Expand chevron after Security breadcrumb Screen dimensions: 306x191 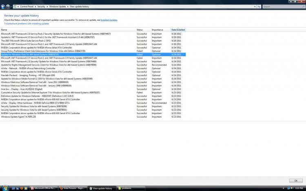pos(47,7)
